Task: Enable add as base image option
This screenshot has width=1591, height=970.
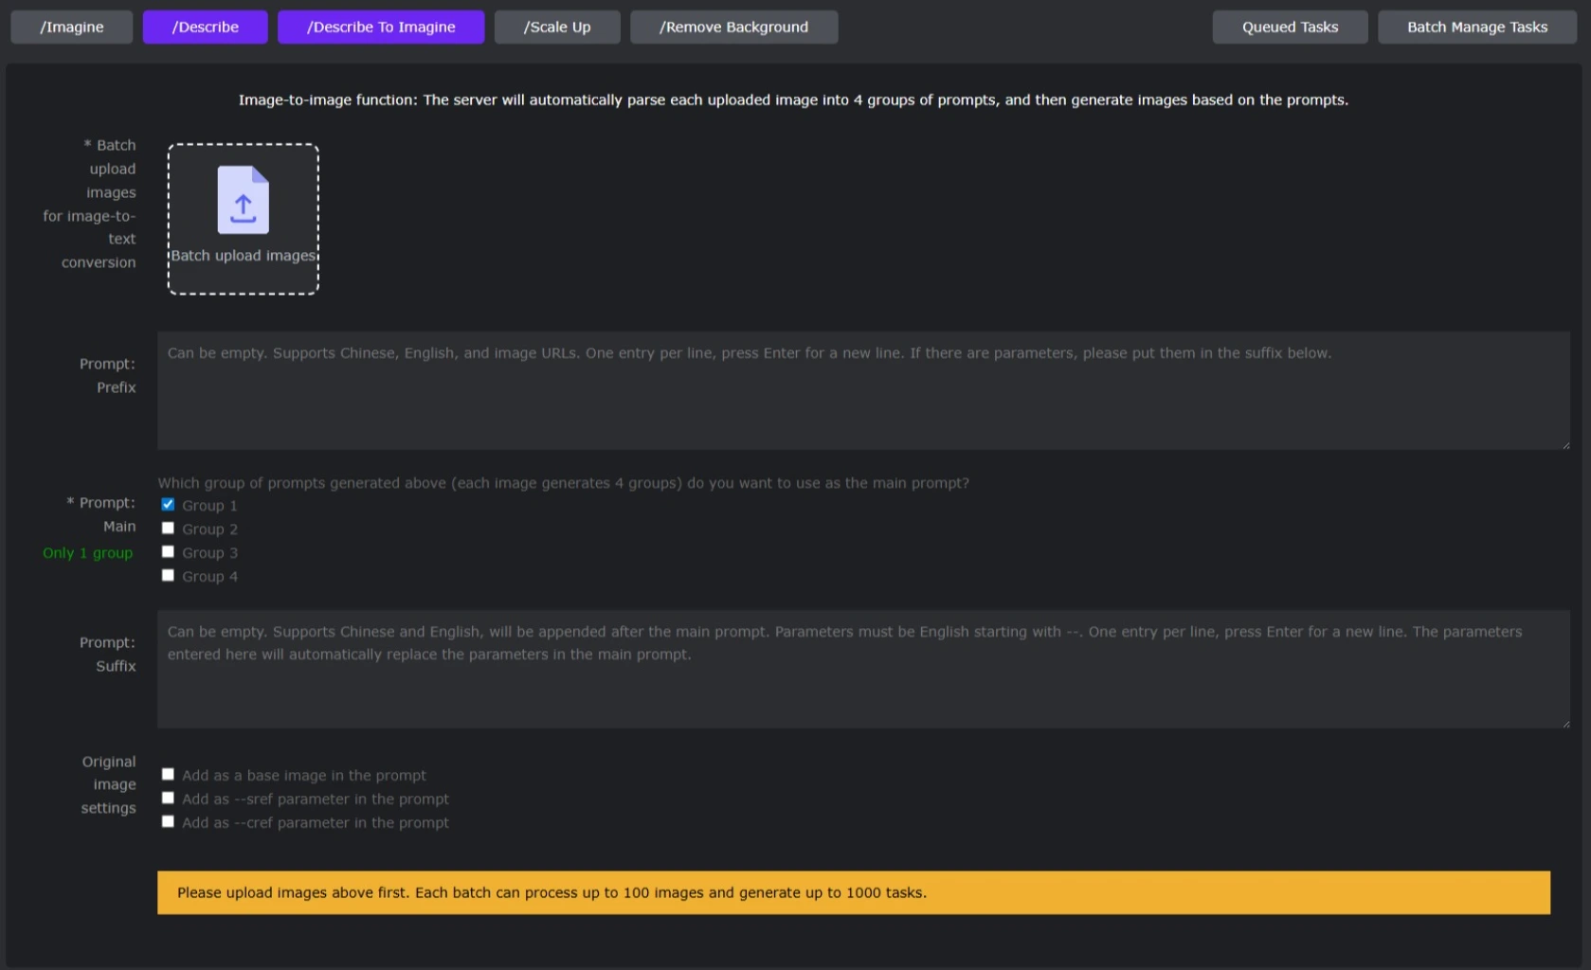Action: [x=168, y=775]
